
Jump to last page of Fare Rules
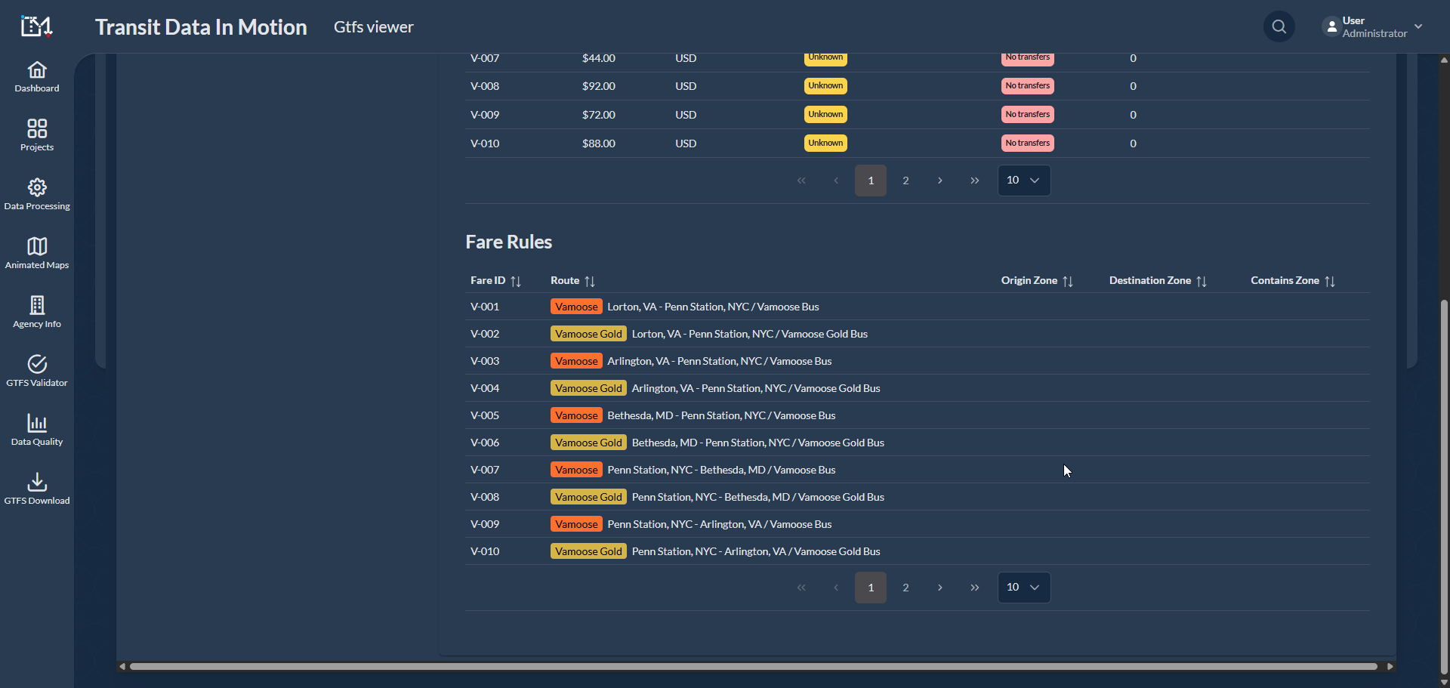tap(974, 588)
